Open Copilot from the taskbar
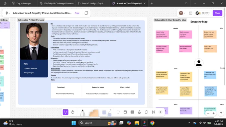Screen dimensions: 226x127 [x=129, y=123]
